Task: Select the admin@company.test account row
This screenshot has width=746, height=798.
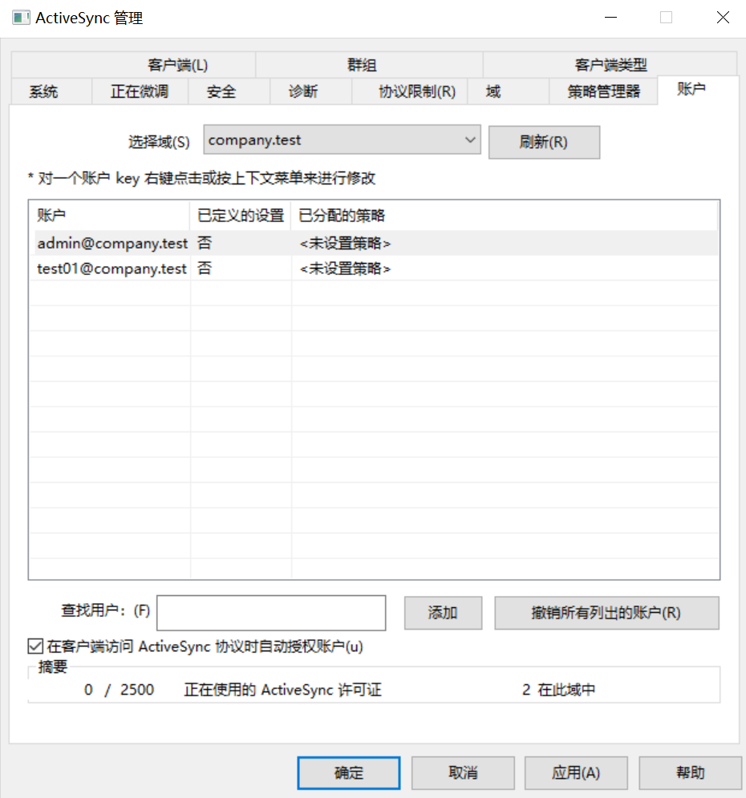Action: click(x=375, y=243)
